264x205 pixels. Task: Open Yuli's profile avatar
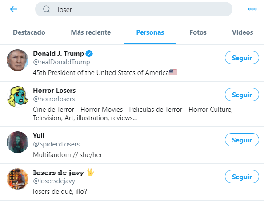tap(17, 142)
